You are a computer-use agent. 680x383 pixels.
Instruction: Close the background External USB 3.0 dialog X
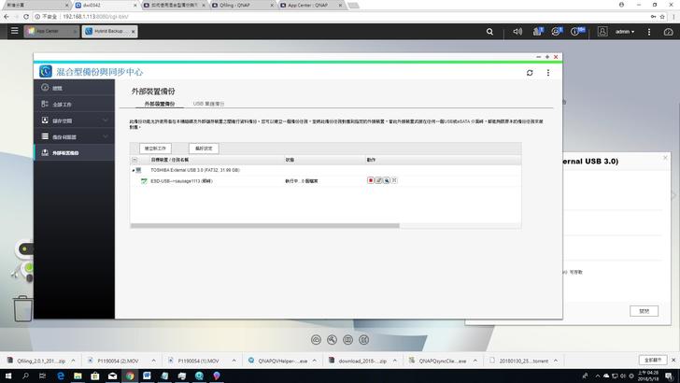[x=665, y=158]
